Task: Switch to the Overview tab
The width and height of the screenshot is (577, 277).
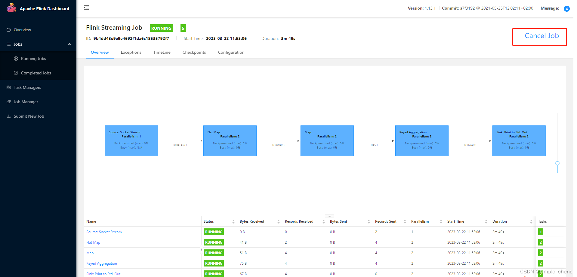Action: [x=100, y=52]
